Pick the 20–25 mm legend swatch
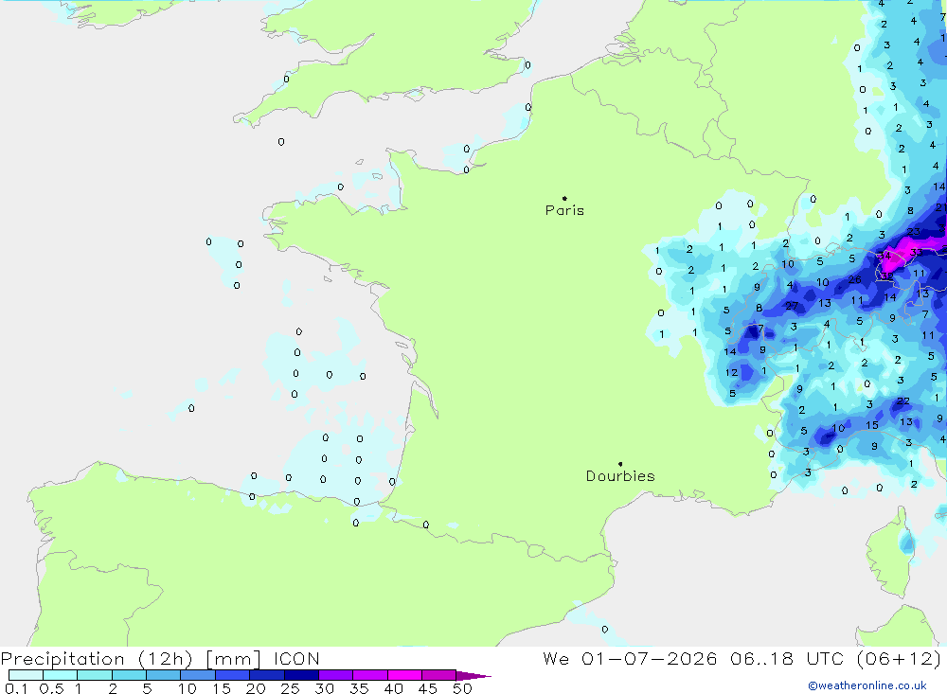The width and height of the screenshot is (947, 694). click(266, 675)
